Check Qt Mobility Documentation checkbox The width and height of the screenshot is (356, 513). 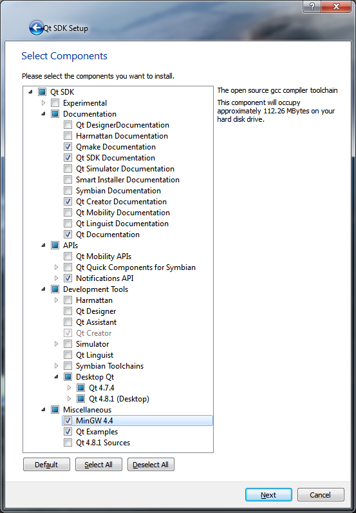click(x=68, y=213)
